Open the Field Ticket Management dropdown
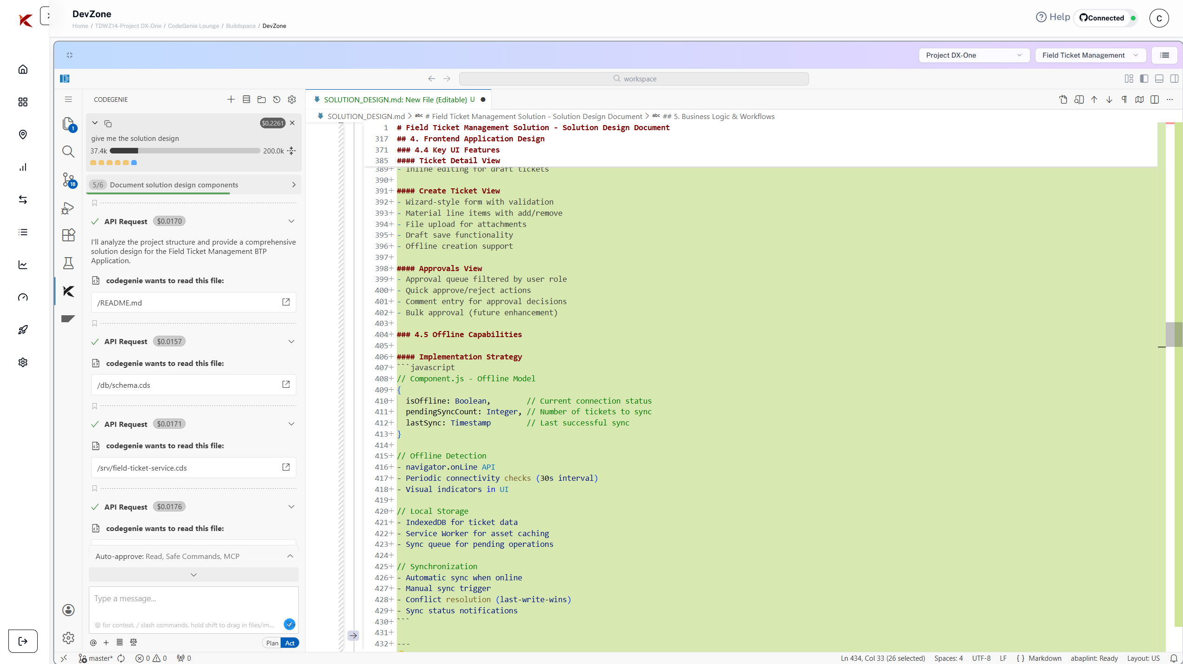Viewport: 1183px width, 664px height. pyautogui.click(x=1089, y=55)
